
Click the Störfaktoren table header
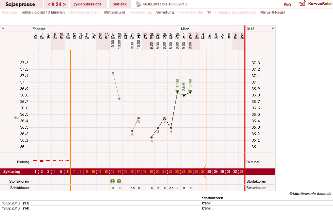[212, 198]
